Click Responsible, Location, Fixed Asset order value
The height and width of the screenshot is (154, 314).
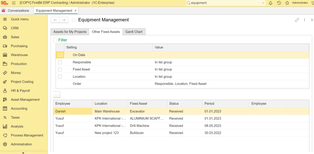181,84
